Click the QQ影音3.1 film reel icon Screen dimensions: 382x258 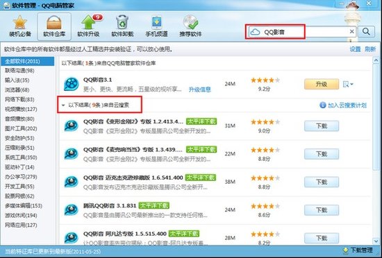point(71,84)
